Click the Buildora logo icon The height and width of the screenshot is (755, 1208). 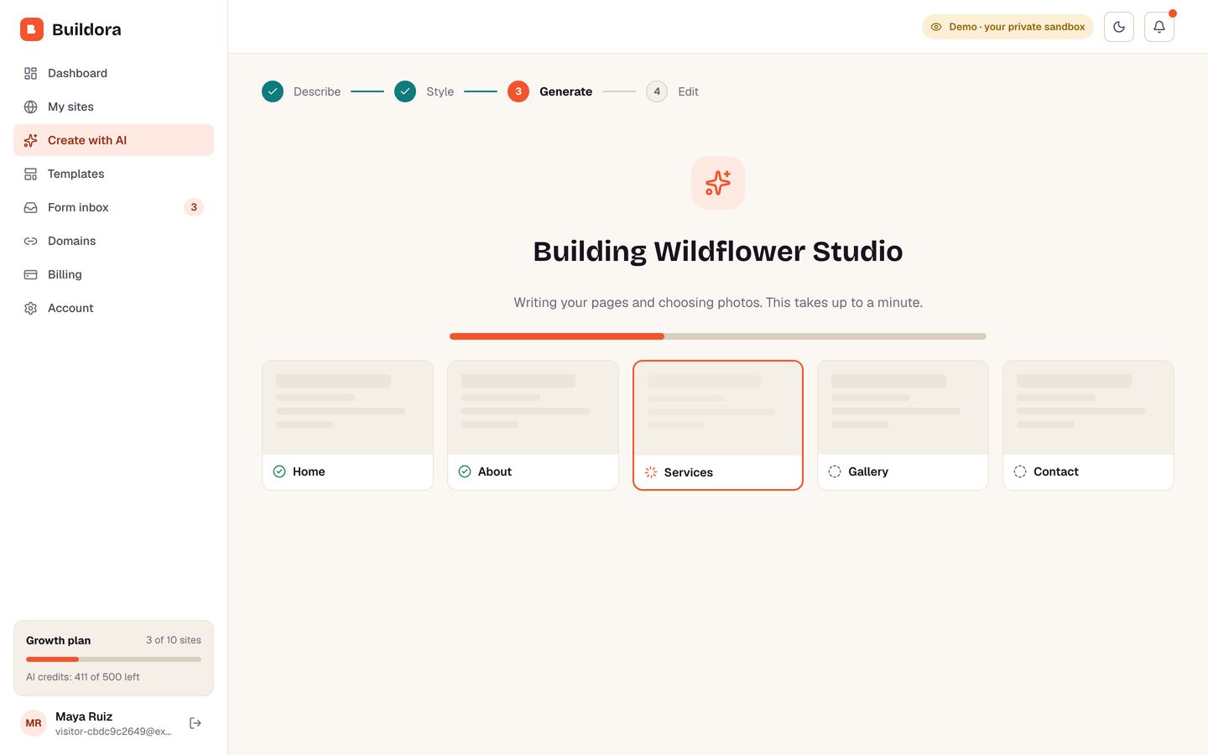point(32,29)
